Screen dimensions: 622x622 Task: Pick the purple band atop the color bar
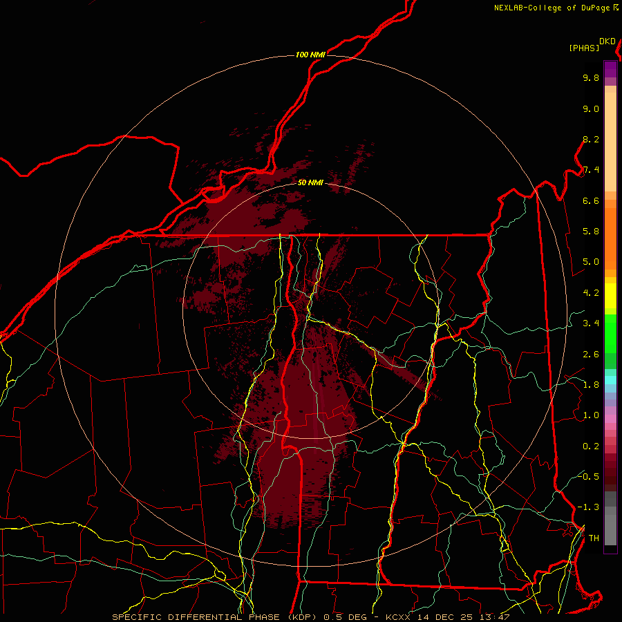pos(610,69)
